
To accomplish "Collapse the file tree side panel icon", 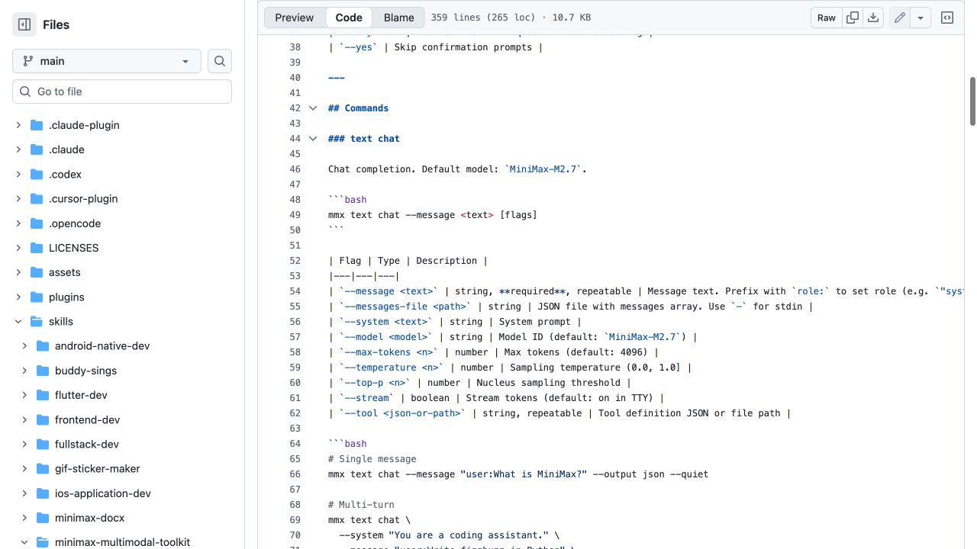I will (24, 24).
